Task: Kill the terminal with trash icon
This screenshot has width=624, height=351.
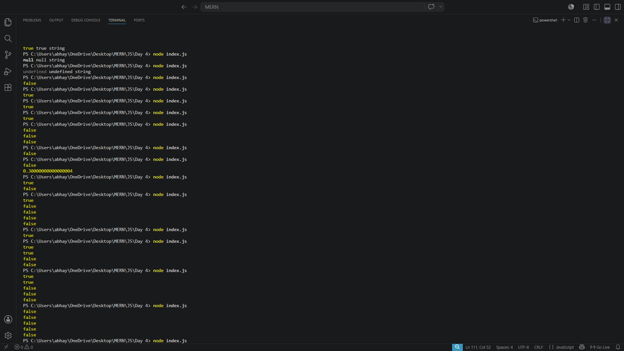Action: click(585, 20)
